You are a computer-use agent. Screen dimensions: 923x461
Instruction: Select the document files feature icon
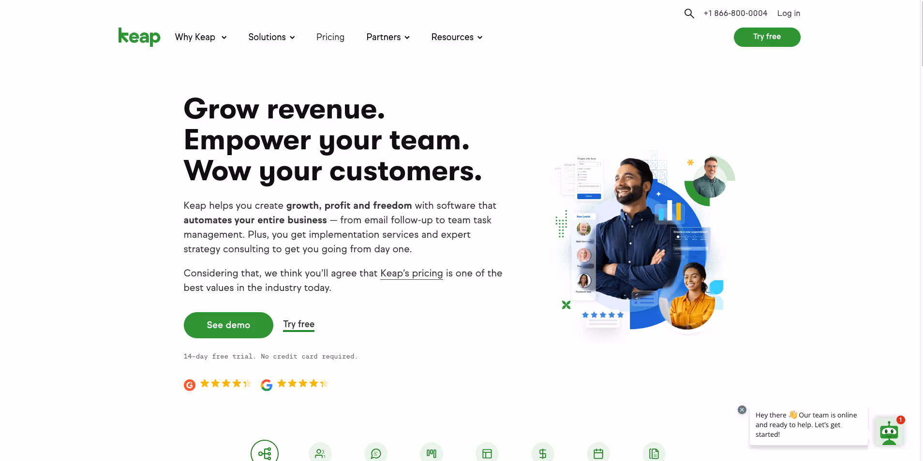[x=654, y=453]
